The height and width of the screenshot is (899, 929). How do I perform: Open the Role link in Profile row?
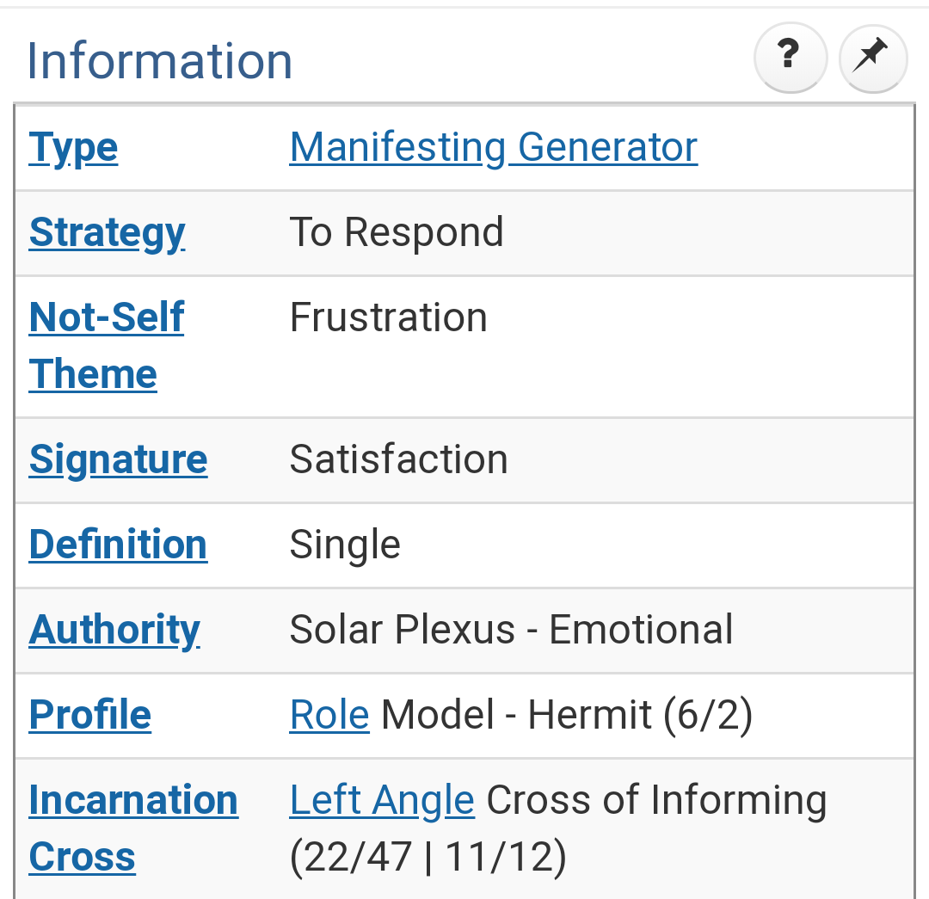pyautogui.click(x=329, y=715)
